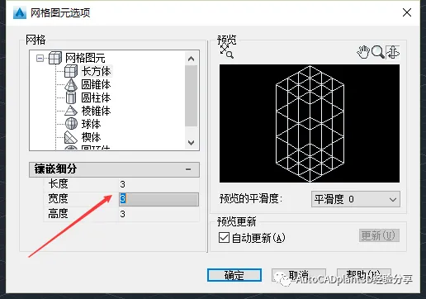This screenshot has width=426, height=299.
Task: Select the 圆锥体 cone primitive
Action: coord(96,84)
